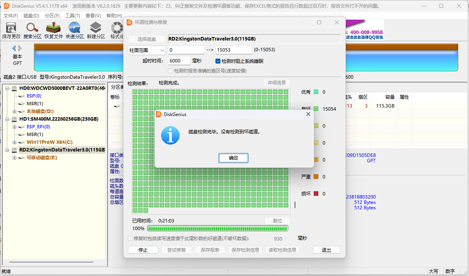The width and height of the screenshot is (469, 276).
Task: Click the blue info icon in the message box
Action: pyautogui.click(x=170, y=135)
